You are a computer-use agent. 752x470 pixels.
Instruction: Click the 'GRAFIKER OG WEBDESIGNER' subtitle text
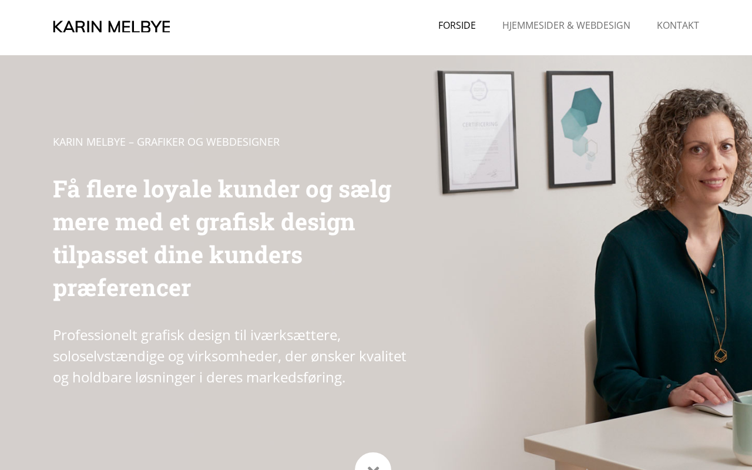[x=208, y=142]
